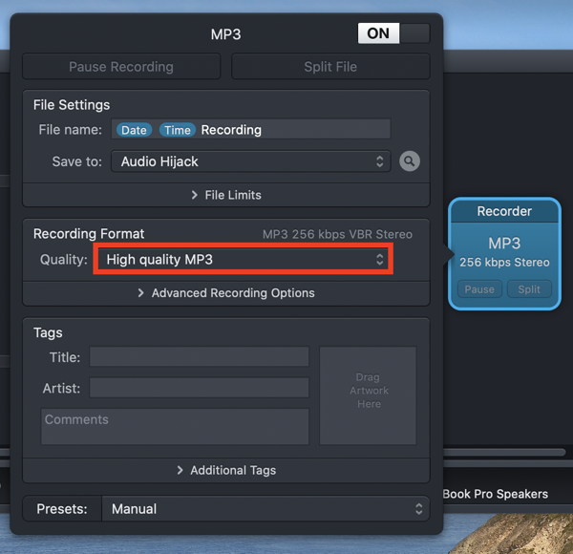
Task: Click the Title tag input field
Action: coord(199,357)
